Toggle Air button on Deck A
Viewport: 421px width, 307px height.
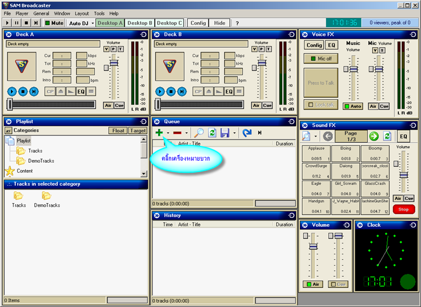point(108,105)
